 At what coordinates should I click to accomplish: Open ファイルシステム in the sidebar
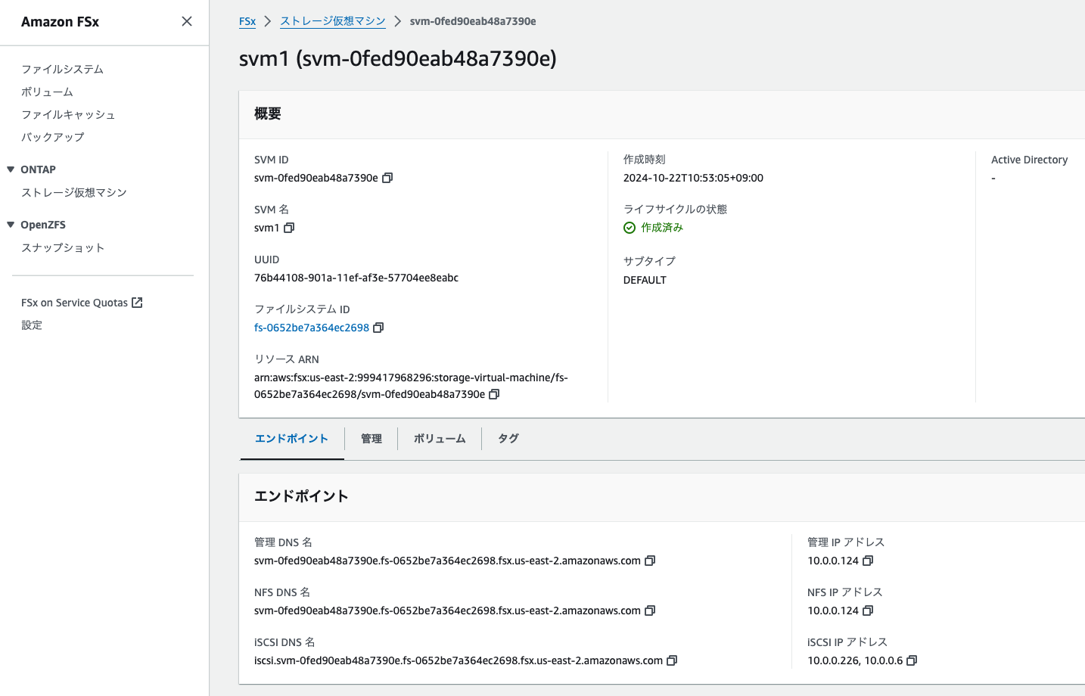pos(63,69)
